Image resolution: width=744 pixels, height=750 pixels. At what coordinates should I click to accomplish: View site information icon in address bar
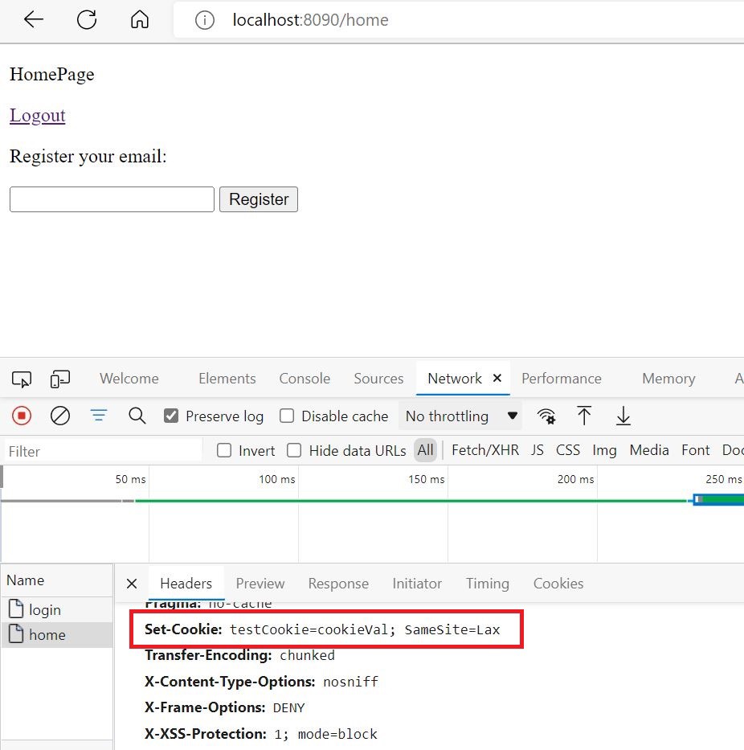click(x=205, y=20)
